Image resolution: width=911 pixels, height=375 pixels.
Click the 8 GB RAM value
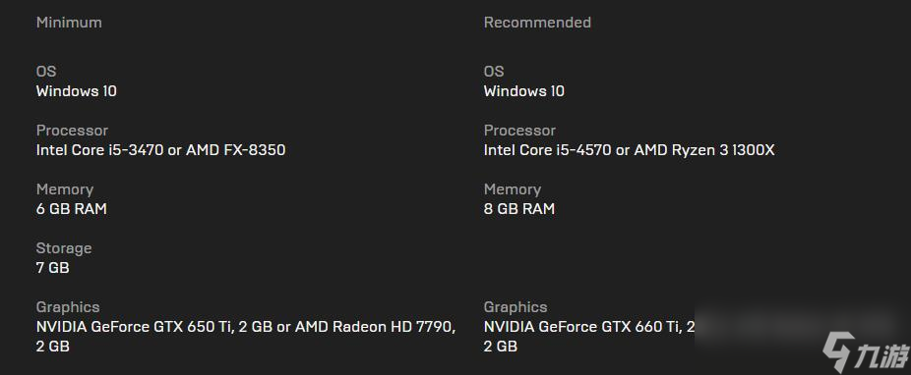519,209
